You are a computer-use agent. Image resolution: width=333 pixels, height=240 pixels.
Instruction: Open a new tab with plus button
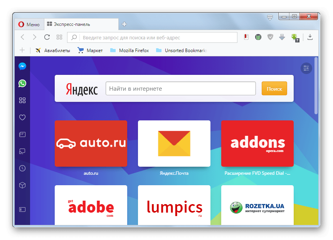[124, 24]
